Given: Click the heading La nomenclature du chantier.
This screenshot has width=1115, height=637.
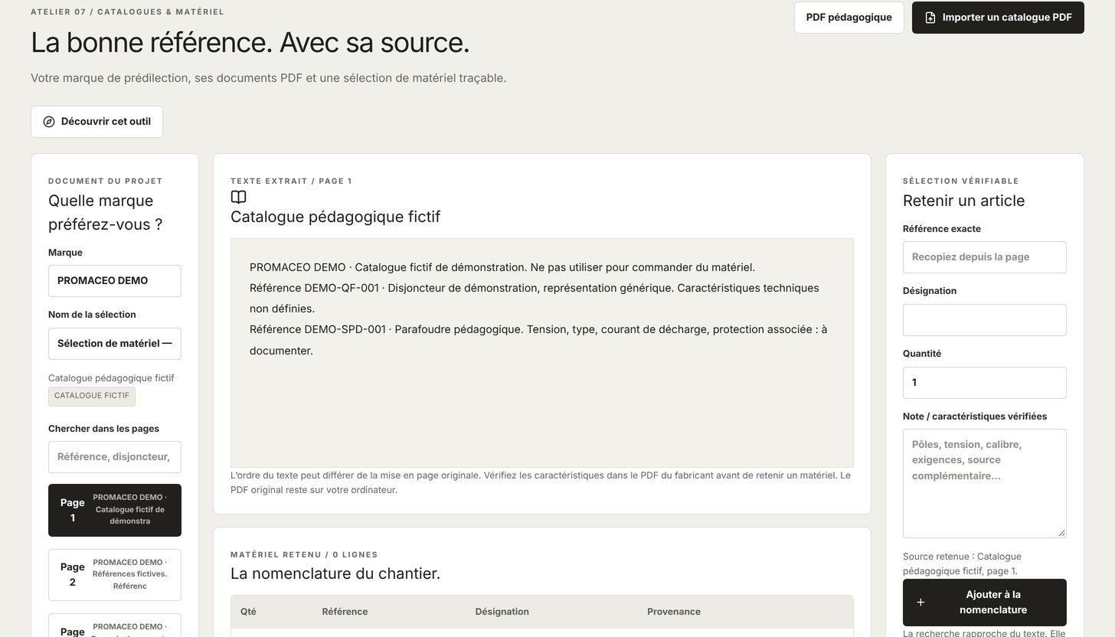Looking at the screenshot, I should [x=335, y=573].
